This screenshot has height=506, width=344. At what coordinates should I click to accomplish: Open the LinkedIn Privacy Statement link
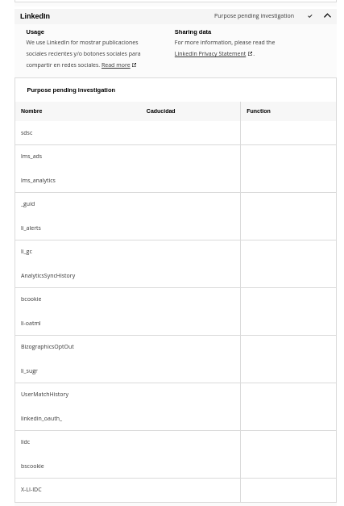(x=210, y=53)
